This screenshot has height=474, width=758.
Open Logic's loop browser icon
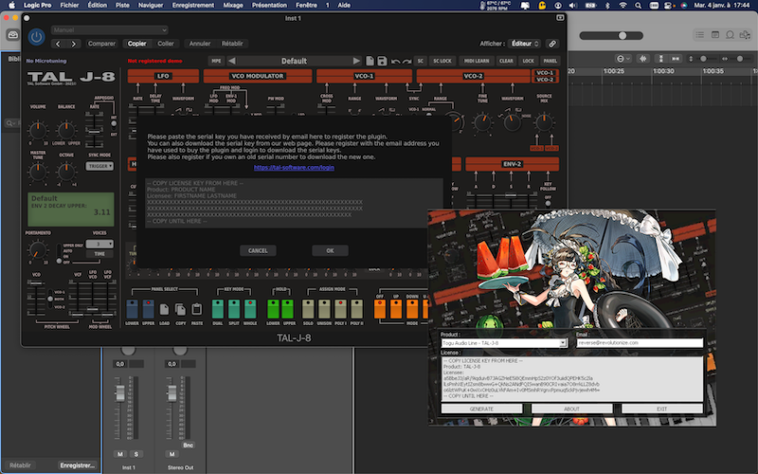[730, 35]
